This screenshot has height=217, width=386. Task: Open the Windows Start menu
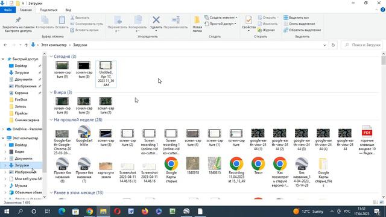pyautogui.click(x=7, y=212)
